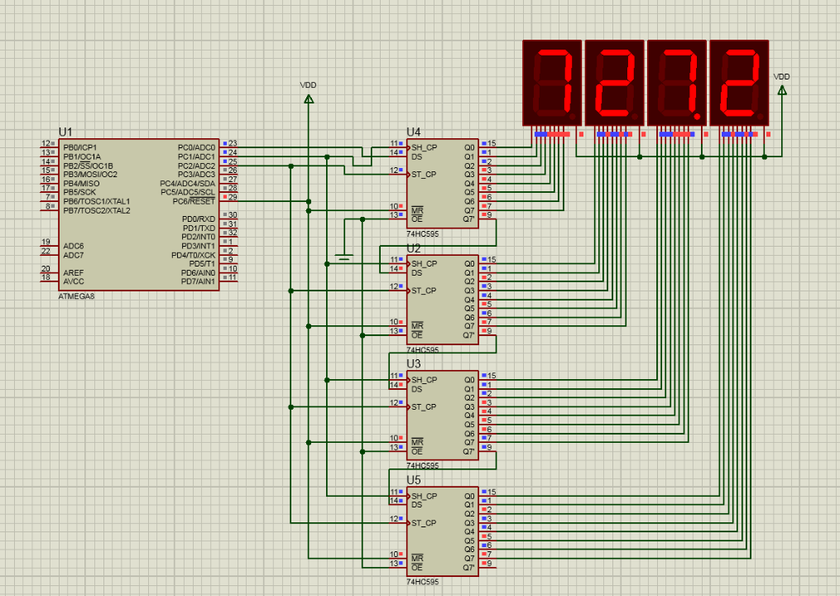
Task: Click the PD7/AIN1 pin label
Action: [x=198, y=281]
